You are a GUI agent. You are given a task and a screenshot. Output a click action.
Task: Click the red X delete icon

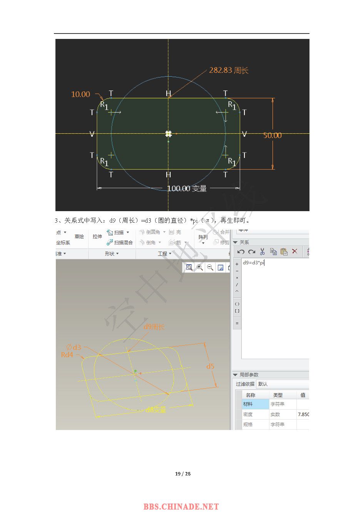click(294, 251)
